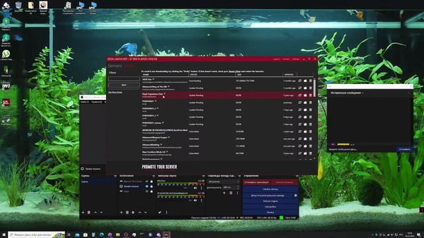This screenshot has width=424, height=238.
Task: Open playback device channel three-dot menu
Action: point(201,200)
